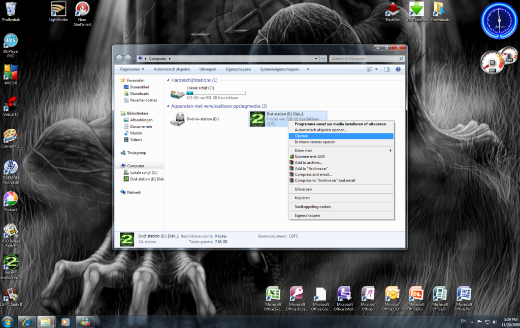The height and width of the screenshot is (328, 520).
Task: Select the BS.Player PRO desktop icon
Action: pyautogui.click(x=11, y=46)
